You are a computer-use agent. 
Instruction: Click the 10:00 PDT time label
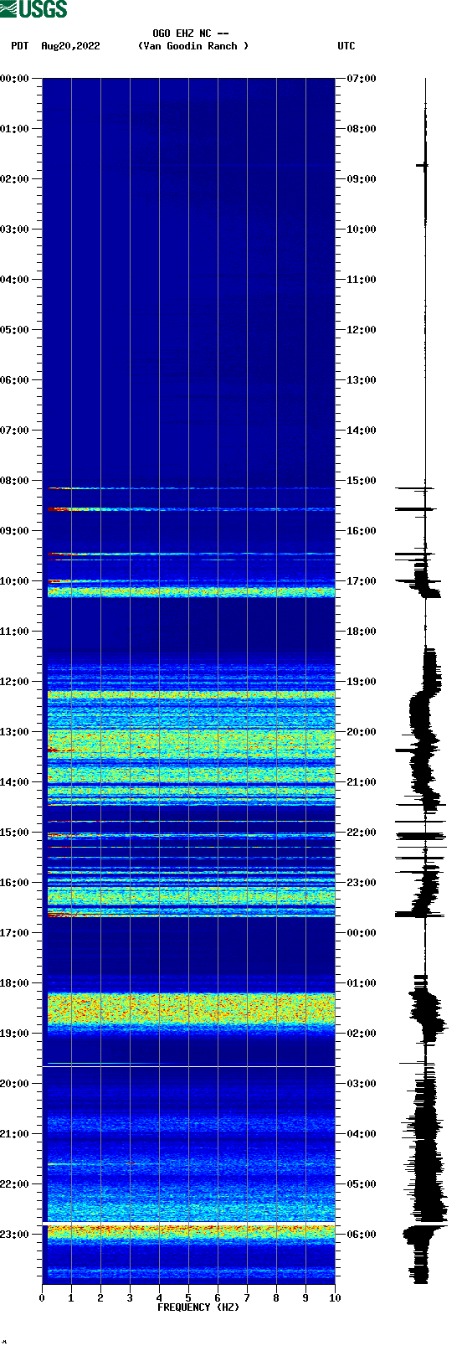click(x=14, y=581)
